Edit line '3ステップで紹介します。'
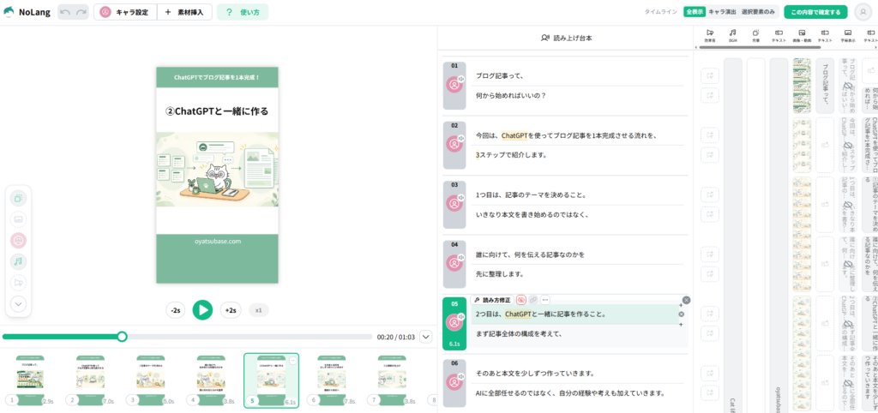 577,155
